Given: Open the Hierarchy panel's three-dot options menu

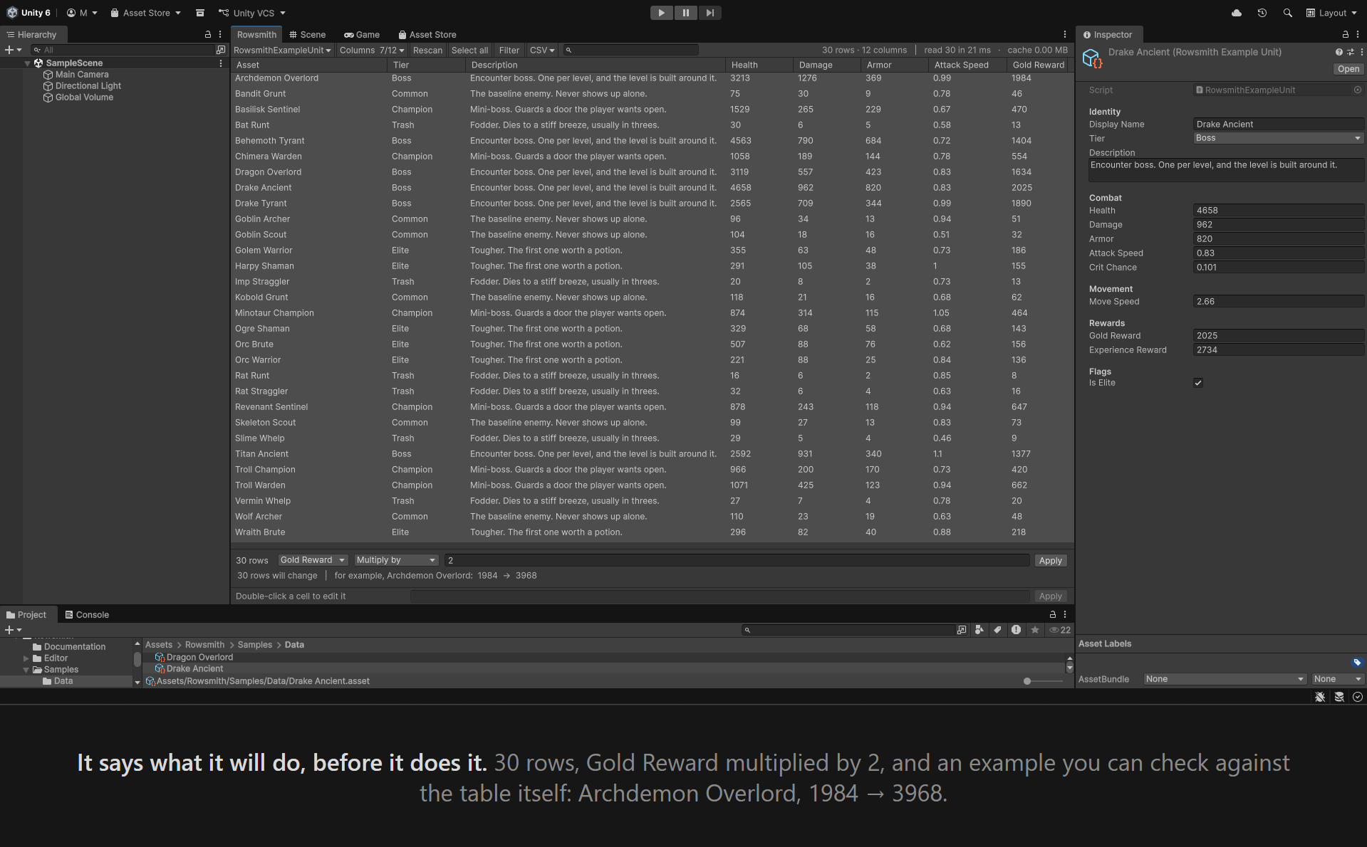Looking at the screenshot, I should tap(220, 34).
